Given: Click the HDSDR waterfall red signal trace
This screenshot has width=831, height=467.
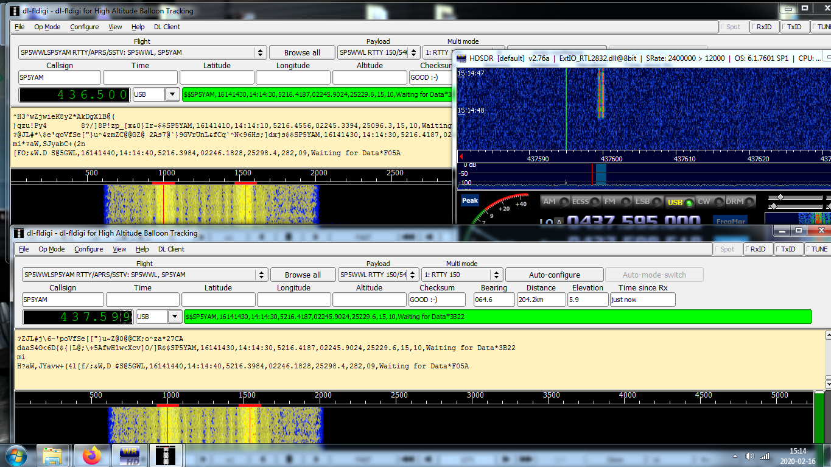Looking at the screenshot, I should coord(601,93).
